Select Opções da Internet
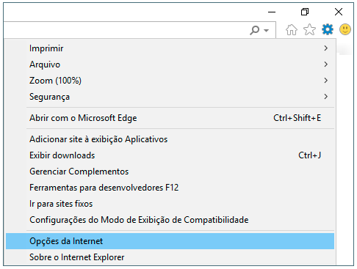Image resolution: width=357 pixels, height=269 pixels. pyautogui.click(x=170, y=241)
